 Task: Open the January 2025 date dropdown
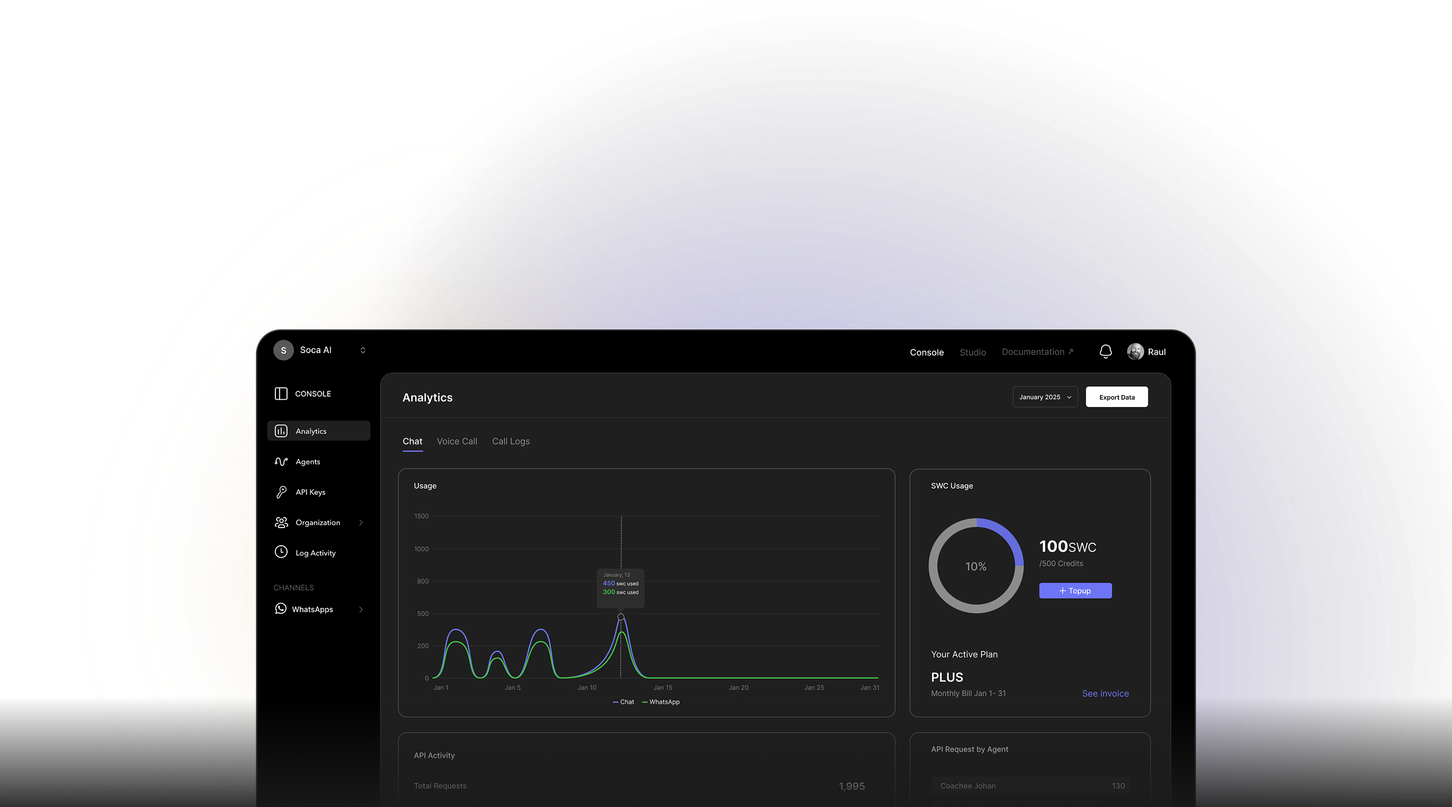pos(1045,397)
